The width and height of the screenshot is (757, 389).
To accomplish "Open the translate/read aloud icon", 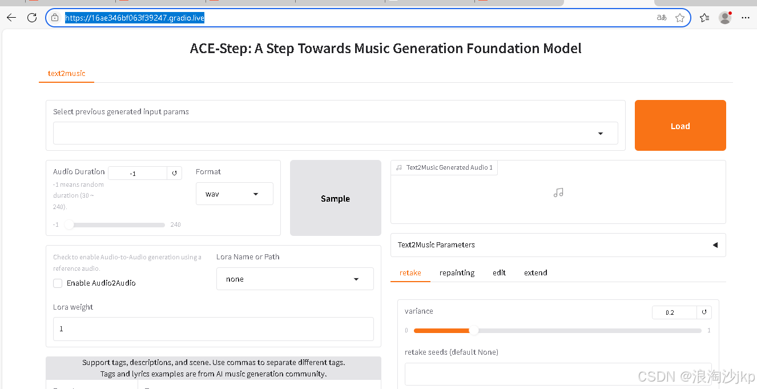I will (662, 18).
